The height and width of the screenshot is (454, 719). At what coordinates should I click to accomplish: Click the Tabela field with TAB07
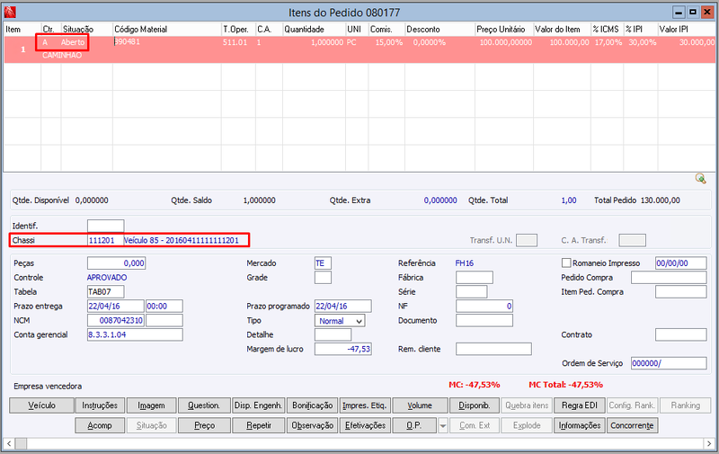click(105, 291)
